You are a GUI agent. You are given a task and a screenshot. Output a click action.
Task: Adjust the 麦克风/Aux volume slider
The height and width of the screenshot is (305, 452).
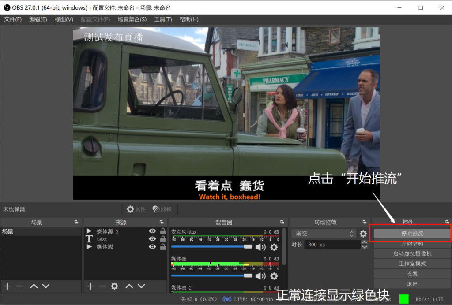[x=212, y=247]
